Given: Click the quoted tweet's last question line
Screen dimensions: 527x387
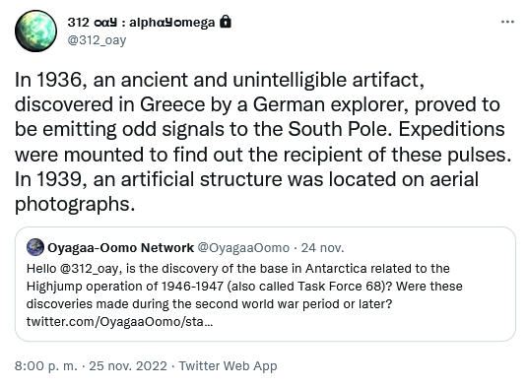Looking at the screenshot, I should point(210,303).
